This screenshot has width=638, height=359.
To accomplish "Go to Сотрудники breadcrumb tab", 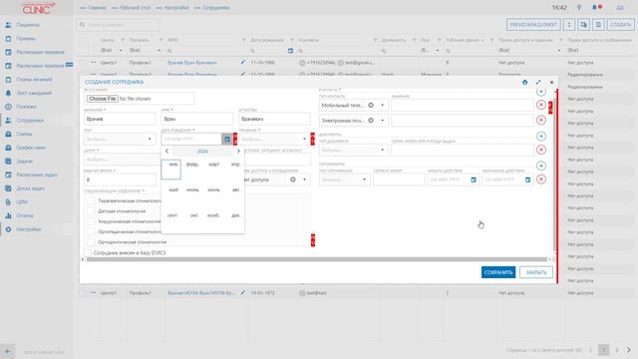I will pyautogui.click(x=215, y=8).
